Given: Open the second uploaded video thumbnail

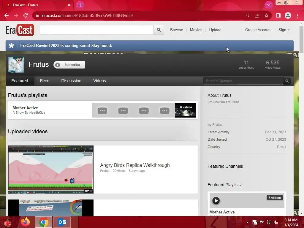Looking at the screenshot, I should click(50, 208).
